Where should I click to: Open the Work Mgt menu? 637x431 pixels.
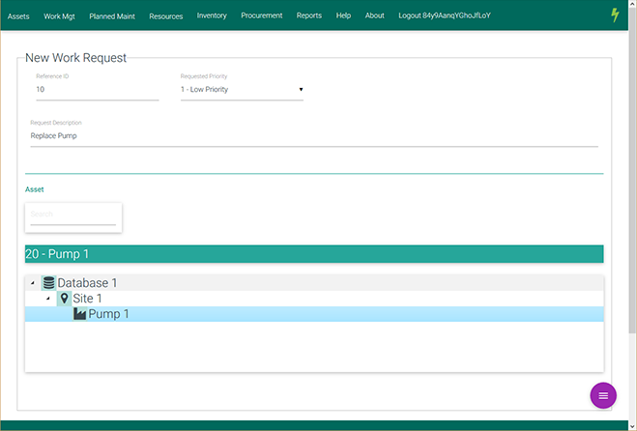click(x=59, y=15)
